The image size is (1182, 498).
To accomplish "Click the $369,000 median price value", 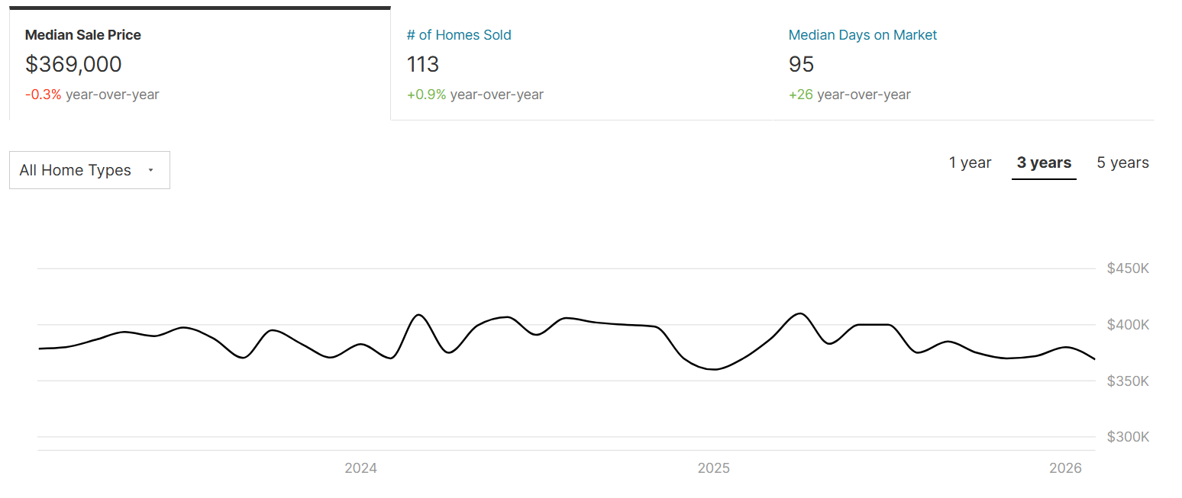I will point(73,64).
